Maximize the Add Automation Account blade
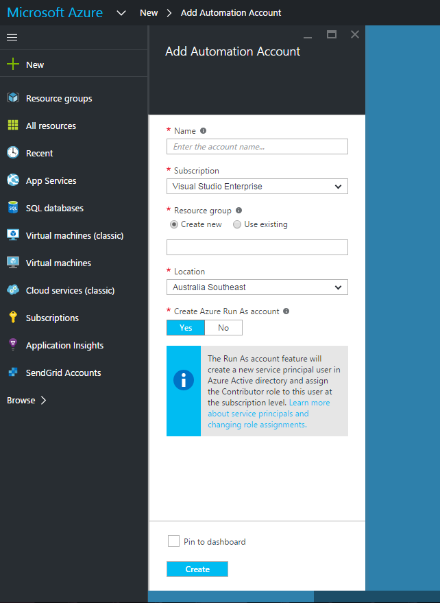This screenshot has width=440, height=603. coord(332,34)
